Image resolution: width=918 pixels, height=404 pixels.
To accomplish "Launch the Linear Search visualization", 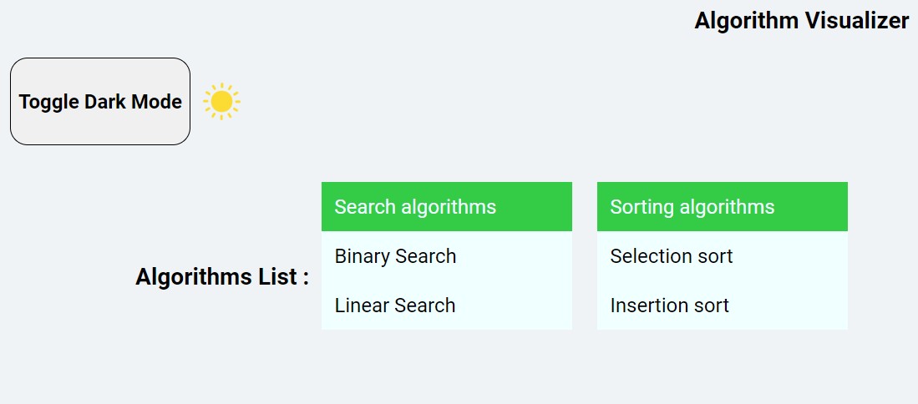I will [x=447, y=306].
